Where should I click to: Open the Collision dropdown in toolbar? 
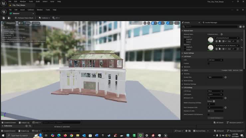click(45, 18)
